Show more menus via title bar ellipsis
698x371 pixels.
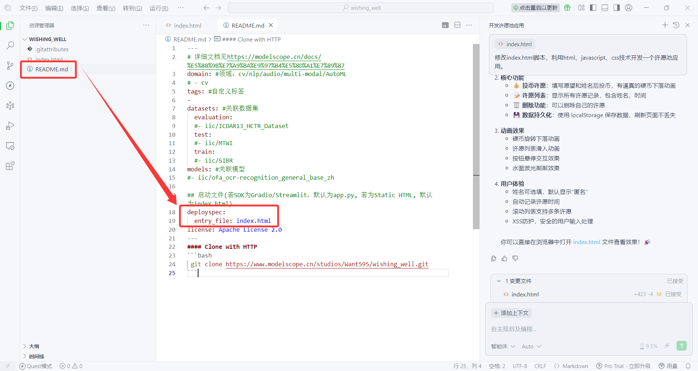[181, 8]
